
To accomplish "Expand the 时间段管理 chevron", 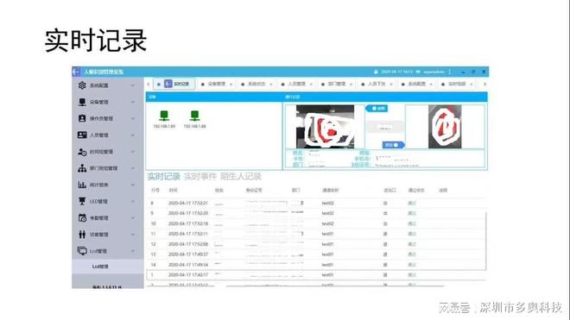I will tap(133, 152).
